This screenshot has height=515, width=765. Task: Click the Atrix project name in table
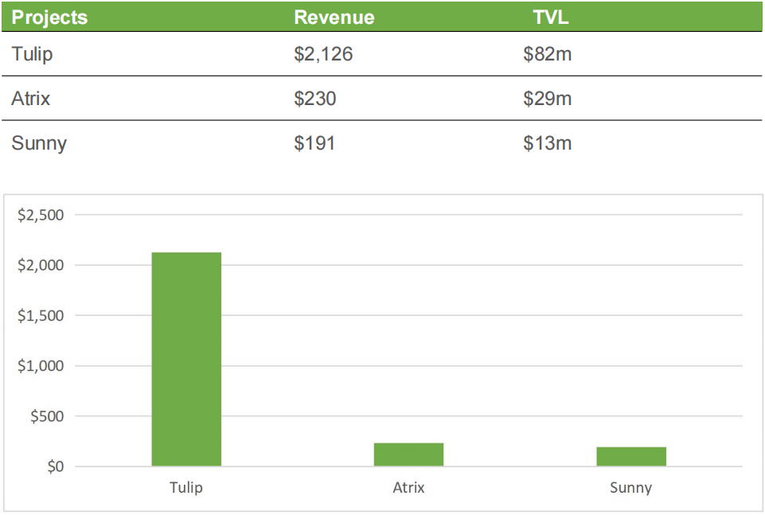pos(31,99)
